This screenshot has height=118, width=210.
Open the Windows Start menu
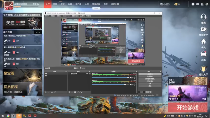2,116
